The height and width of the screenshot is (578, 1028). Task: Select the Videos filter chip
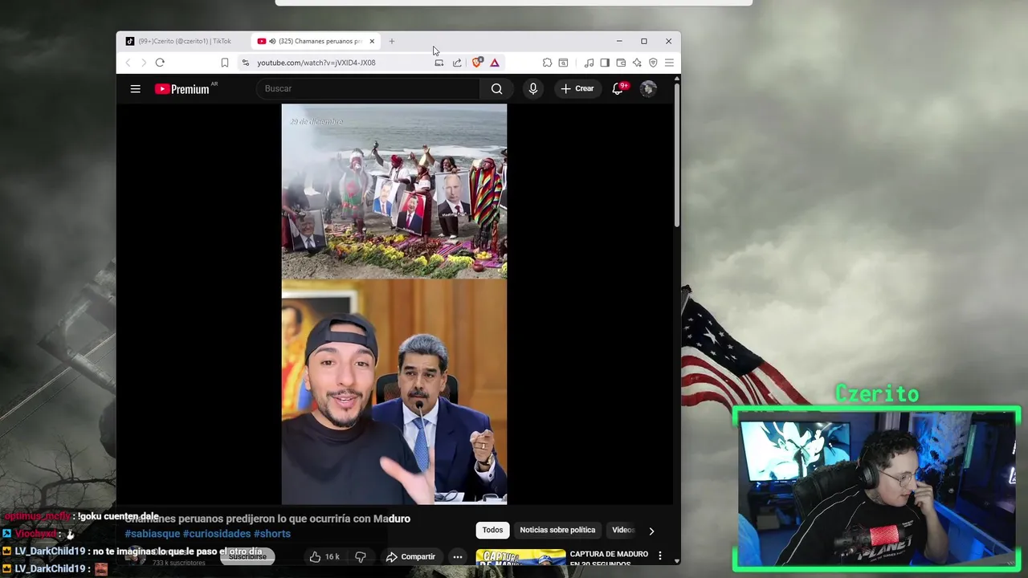(623, 530)
